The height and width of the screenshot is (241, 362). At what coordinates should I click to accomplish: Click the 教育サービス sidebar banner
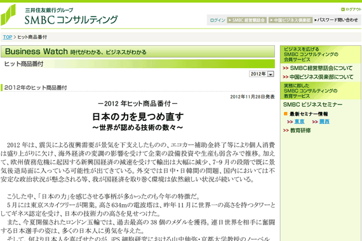(321, 91)
